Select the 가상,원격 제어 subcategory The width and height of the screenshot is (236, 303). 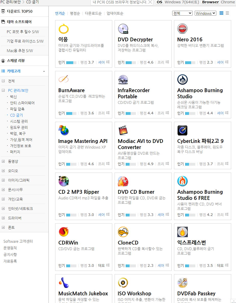coord(21,140)
